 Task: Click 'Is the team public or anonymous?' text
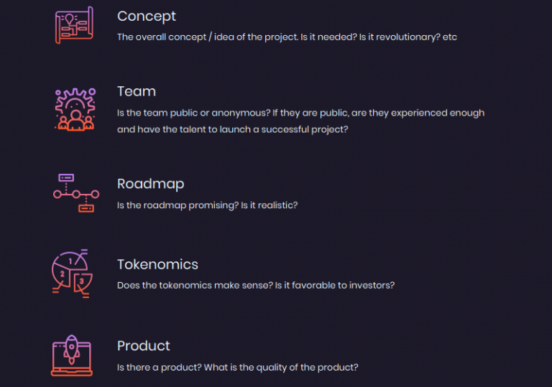coord(193,113)
